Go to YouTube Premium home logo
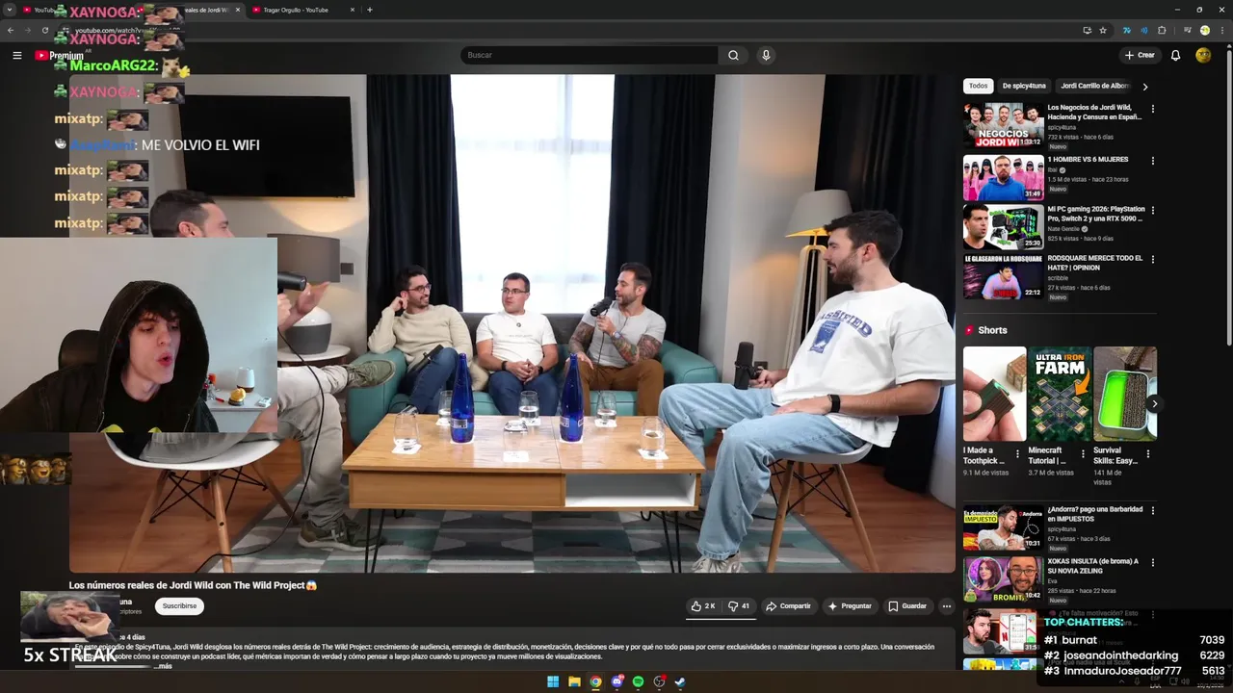1233x693 pixels. (x=59, y=55)
